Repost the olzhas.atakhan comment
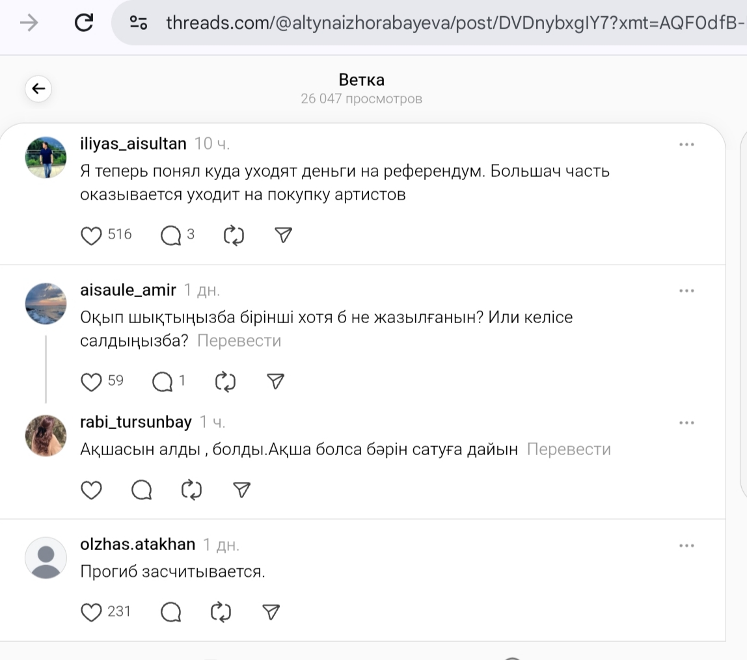This screenshot has width=747, height=660. coord(221,612)
